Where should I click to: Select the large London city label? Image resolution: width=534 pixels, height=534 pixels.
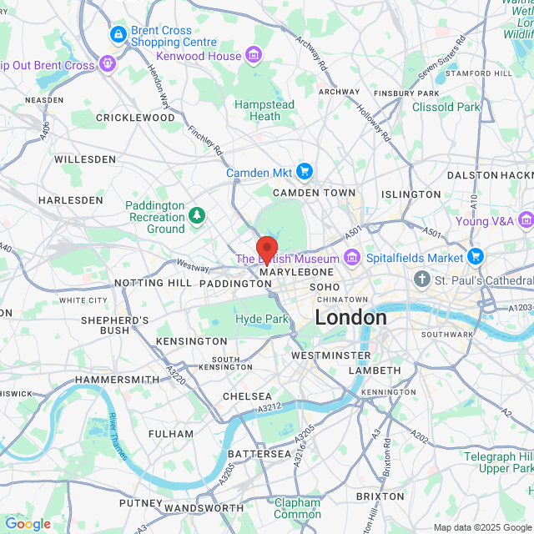[x=350, y=317]
